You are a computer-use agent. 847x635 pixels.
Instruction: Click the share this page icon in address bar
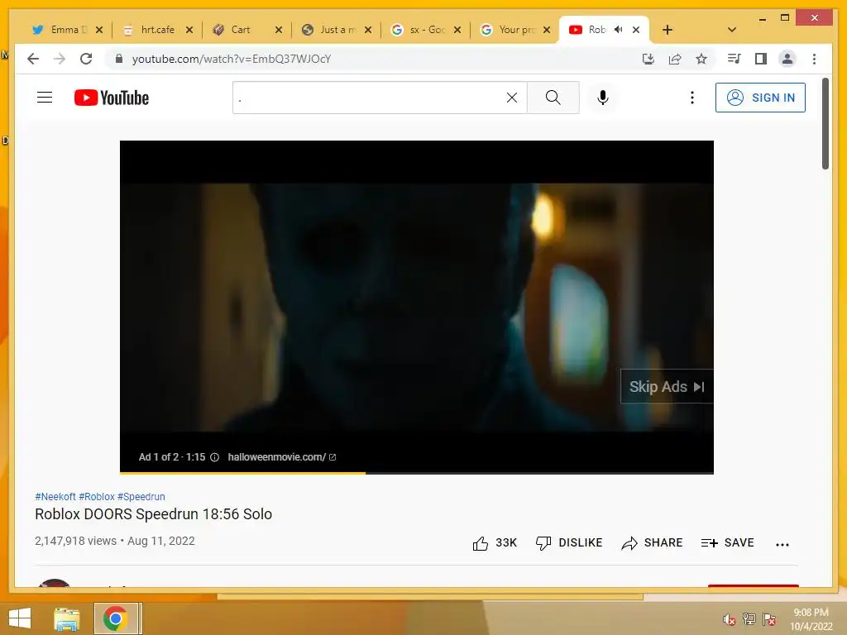pos(675,59)
